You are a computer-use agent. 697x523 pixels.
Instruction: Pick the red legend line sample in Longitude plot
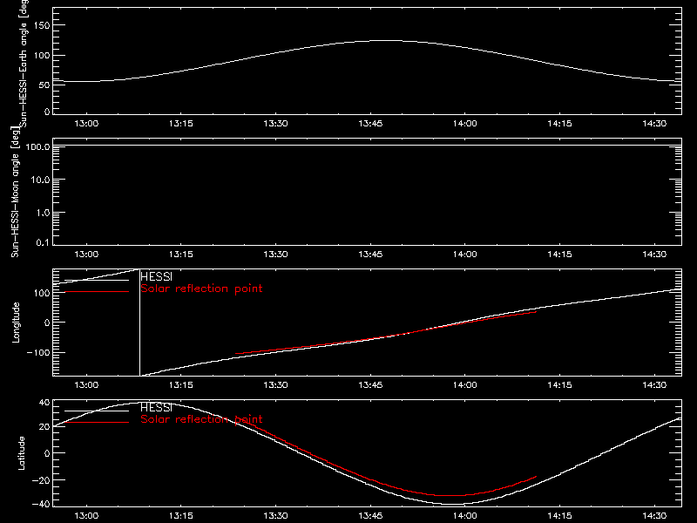point(97,292)
